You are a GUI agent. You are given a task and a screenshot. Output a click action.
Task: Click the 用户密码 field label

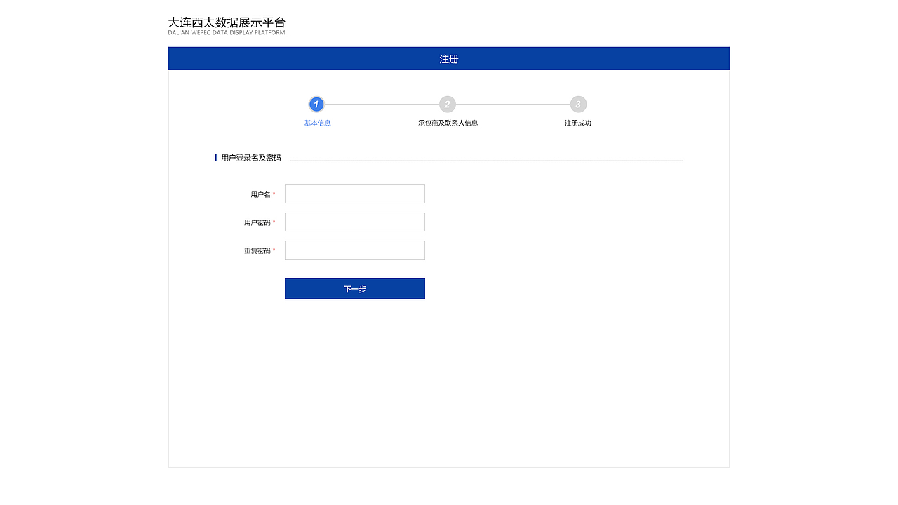[257, 222]
